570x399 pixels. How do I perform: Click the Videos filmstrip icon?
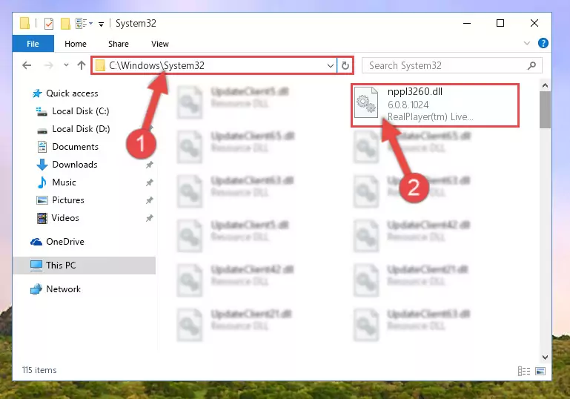42,218
